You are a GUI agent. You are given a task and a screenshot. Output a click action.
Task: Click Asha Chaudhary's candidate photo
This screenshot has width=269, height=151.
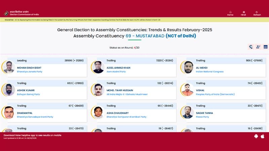click(x=98, y=113)
